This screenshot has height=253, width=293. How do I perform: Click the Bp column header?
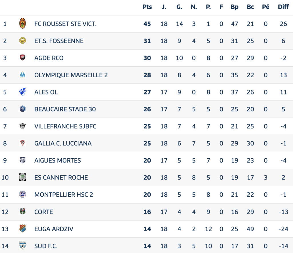pyautogui.click(x=235, y=7)
